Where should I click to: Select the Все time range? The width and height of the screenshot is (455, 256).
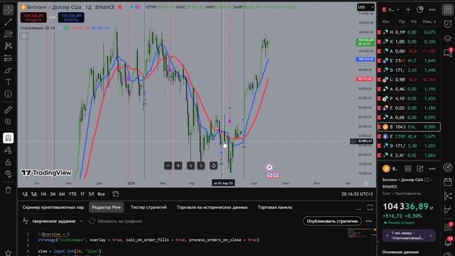pyautogui.click(x=101, y=194)
